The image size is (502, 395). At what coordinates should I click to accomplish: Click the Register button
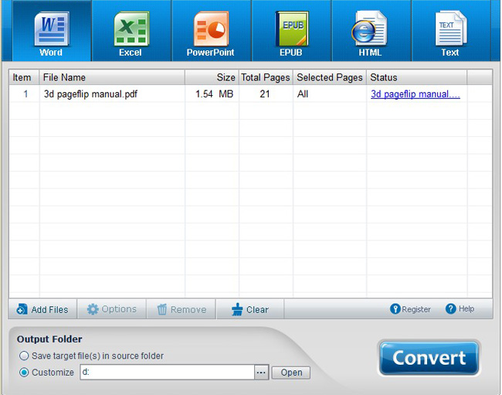(410, 309)
